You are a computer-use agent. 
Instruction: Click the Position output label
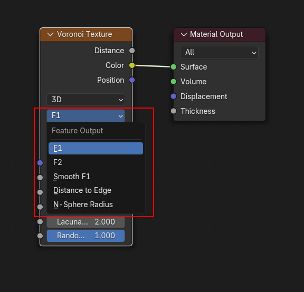click(110, 80)
